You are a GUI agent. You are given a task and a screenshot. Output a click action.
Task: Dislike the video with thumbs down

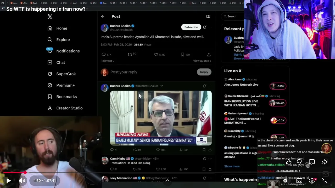tap(300, 162)
